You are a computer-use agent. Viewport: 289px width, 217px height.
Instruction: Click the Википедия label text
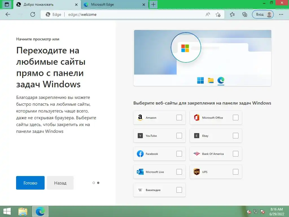point(153,190)
